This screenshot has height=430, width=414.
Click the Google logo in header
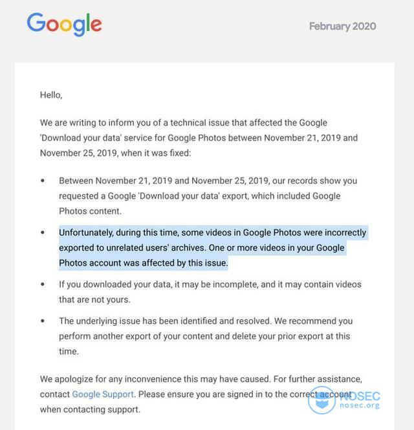(x=65, y=25)
